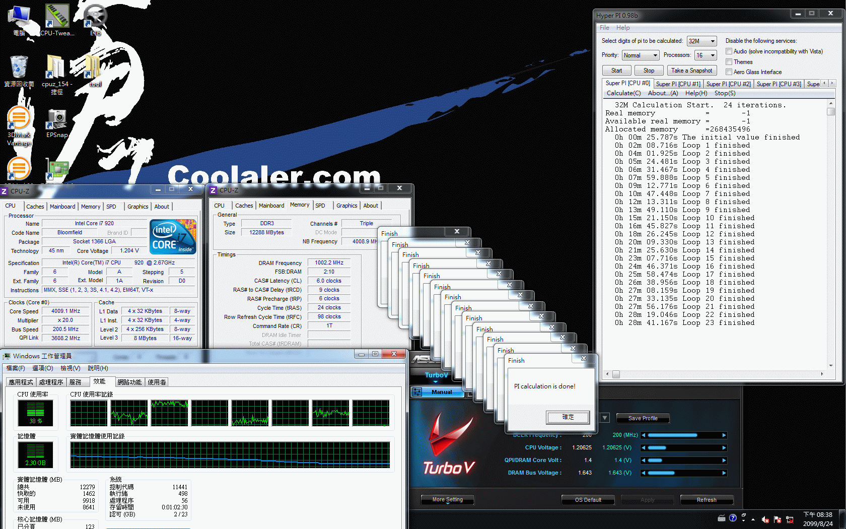This screenshot has width=846, height=529.
Task: Switch to Super PI [CPU #2] tab
Action: [728, 84]
